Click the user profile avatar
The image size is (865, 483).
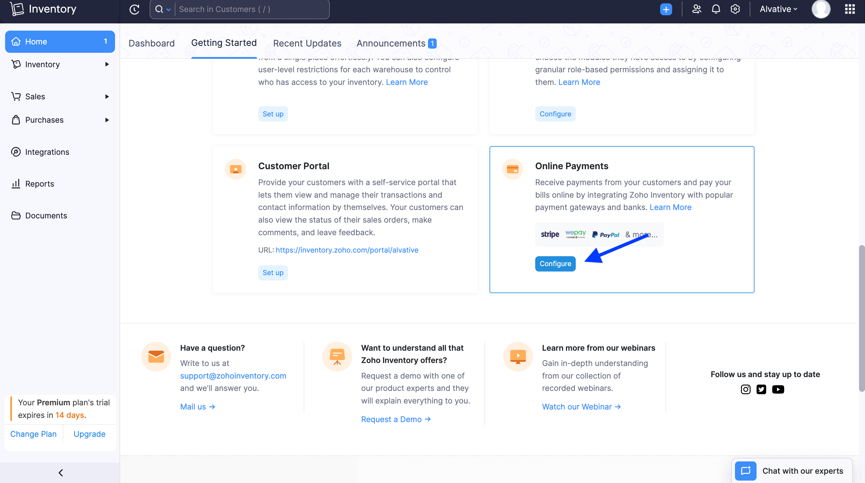pyautogui.click(x=821, y=9)
